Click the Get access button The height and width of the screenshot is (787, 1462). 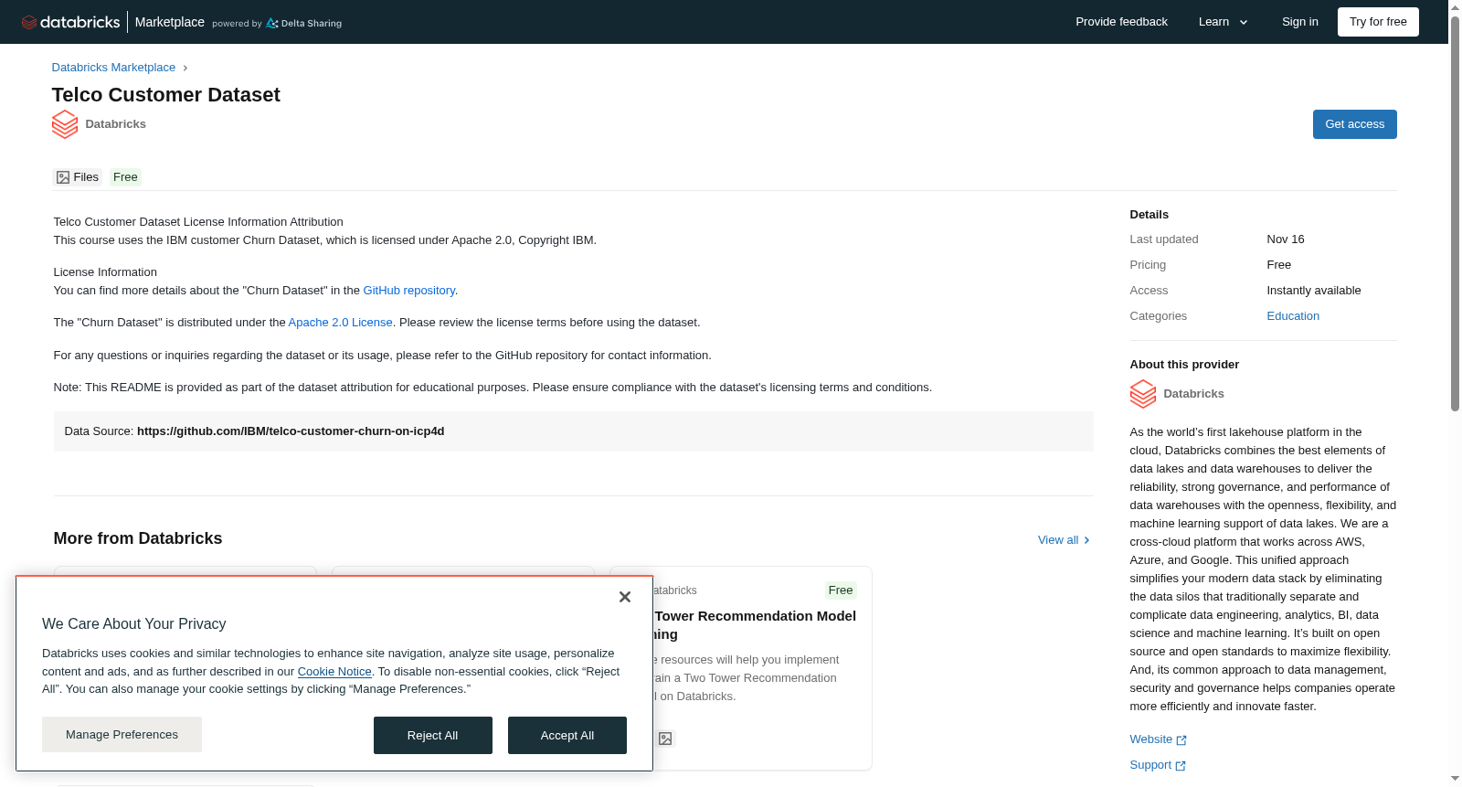(x=1354, y=124)
